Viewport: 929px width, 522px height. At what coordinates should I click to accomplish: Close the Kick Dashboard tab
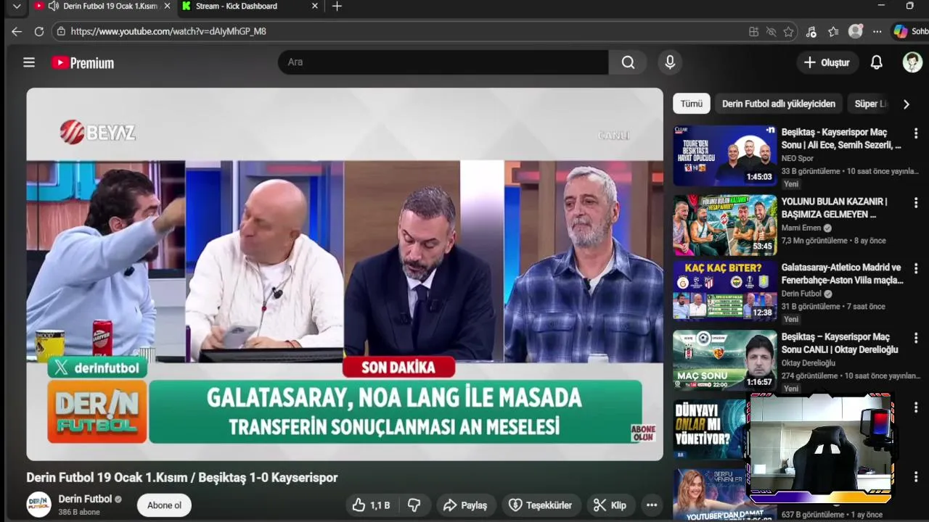[x=315, y=6]
